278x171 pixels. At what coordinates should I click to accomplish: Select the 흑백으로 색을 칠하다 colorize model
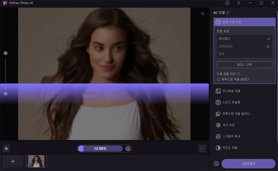point(245,114)
